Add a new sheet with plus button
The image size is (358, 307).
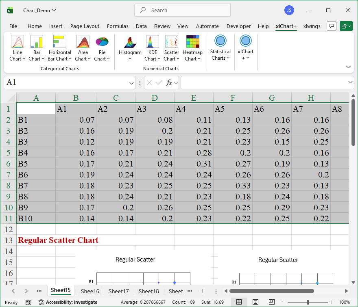click(x=203, y=291)
